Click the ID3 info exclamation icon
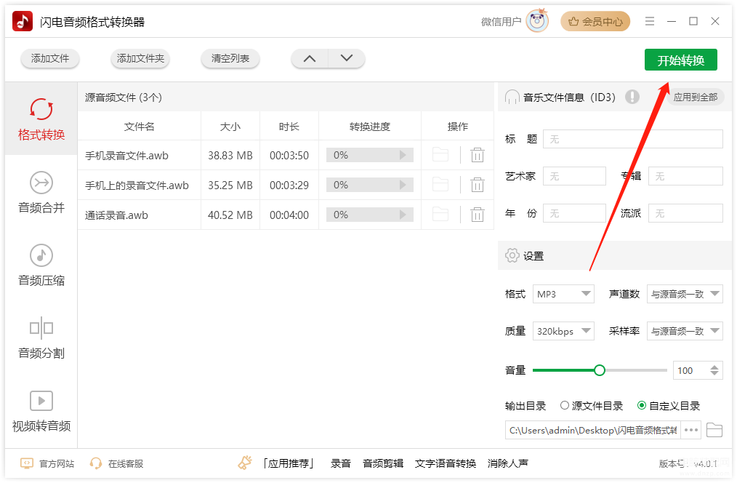 coord(632,97)
